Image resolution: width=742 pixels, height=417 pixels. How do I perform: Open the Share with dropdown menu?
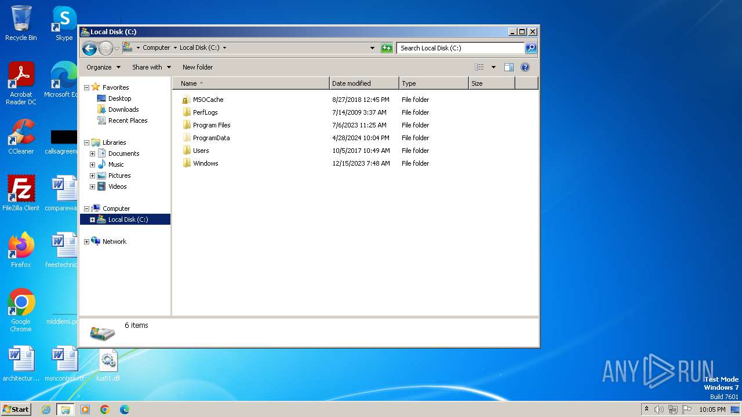pyautogui.click(x=151, y=67)
